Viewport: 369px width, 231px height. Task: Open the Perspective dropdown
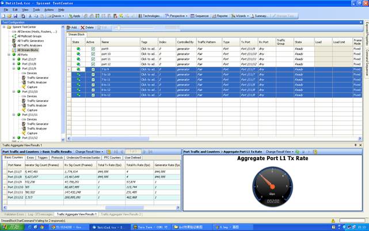[176, 16]
